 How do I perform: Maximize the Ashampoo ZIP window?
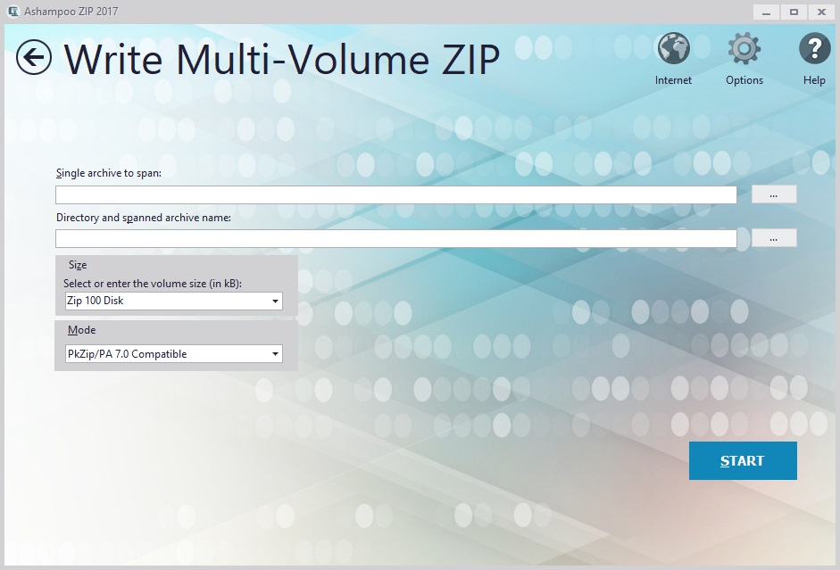click(793, 12)
